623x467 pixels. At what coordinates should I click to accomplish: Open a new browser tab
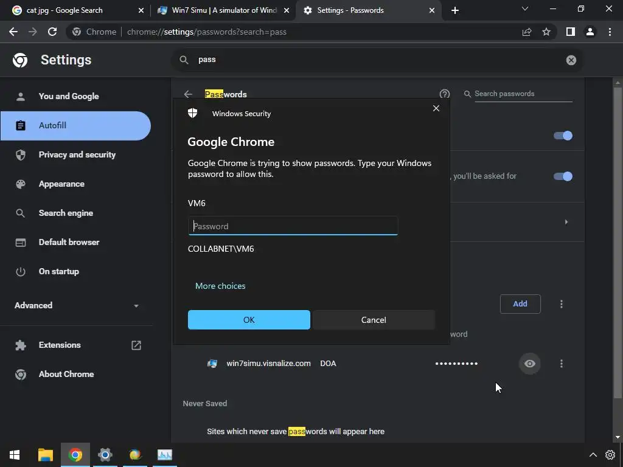pos(455,10)
